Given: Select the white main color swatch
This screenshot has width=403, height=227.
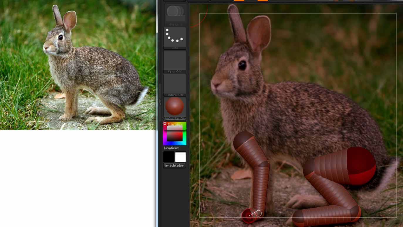Looking at the screenshot, I should tap(181, 157).
